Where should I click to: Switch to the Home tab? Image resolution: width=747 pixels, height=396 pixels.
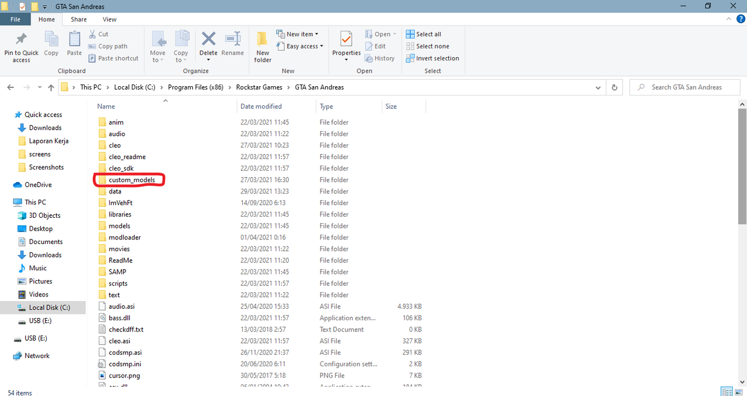(x=47, y=19)
